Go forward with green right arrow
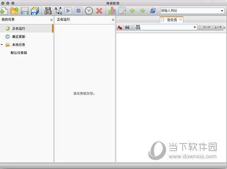This screenshot has height=169, width=227. [142, 11]
